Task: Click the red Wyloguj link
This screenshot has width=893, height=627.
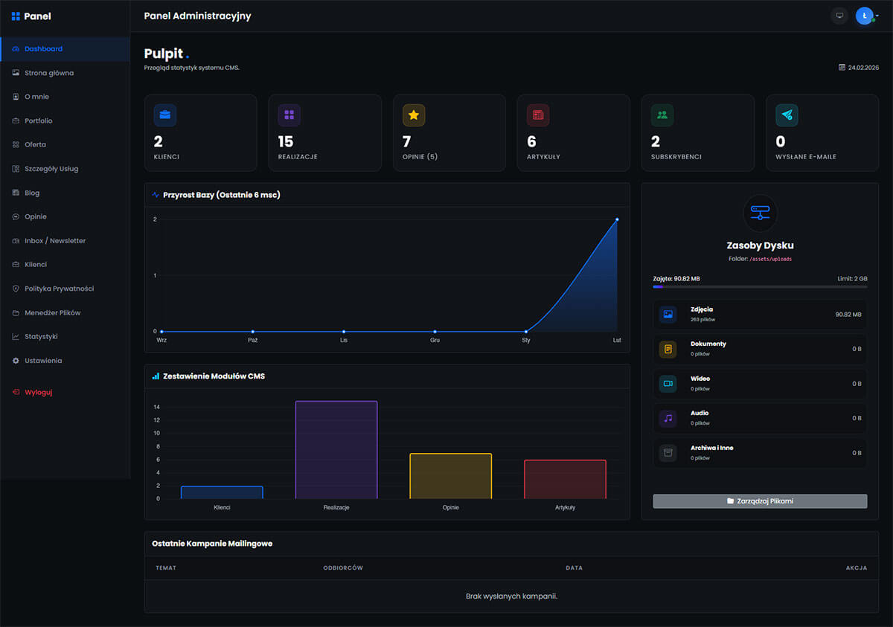Action: coord(38,392)
